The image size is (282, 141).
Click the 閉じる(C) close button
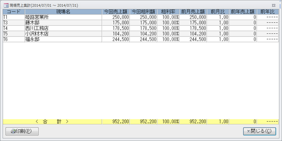point(259,131)
